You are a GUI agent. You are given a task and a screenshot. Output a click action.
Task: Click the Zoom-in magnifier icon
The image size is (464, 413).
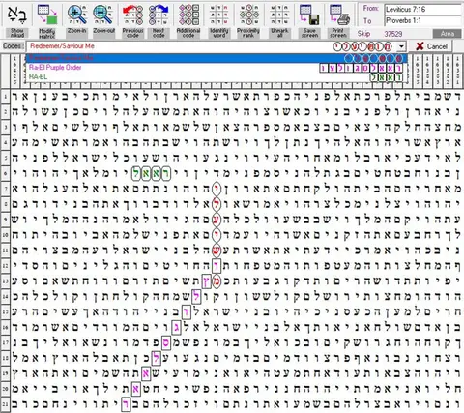pyautogui.click(x=76, y=15)
